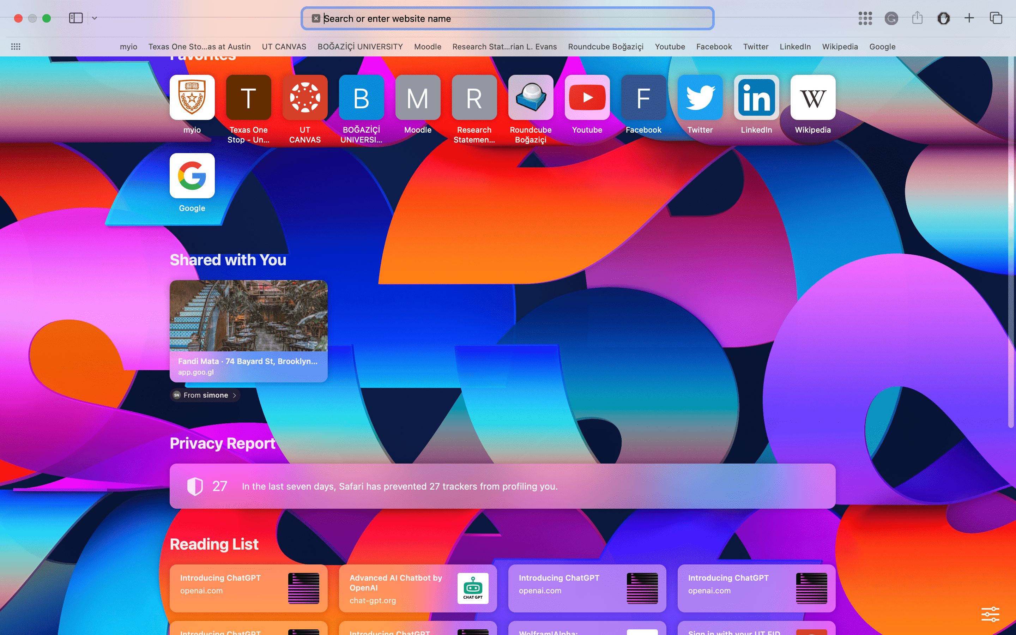Open the Google favorite icon

[192, 176]
